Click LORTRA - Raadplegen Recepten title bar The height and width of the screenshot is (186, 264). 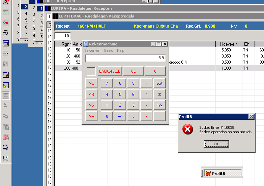pos(154,8)
